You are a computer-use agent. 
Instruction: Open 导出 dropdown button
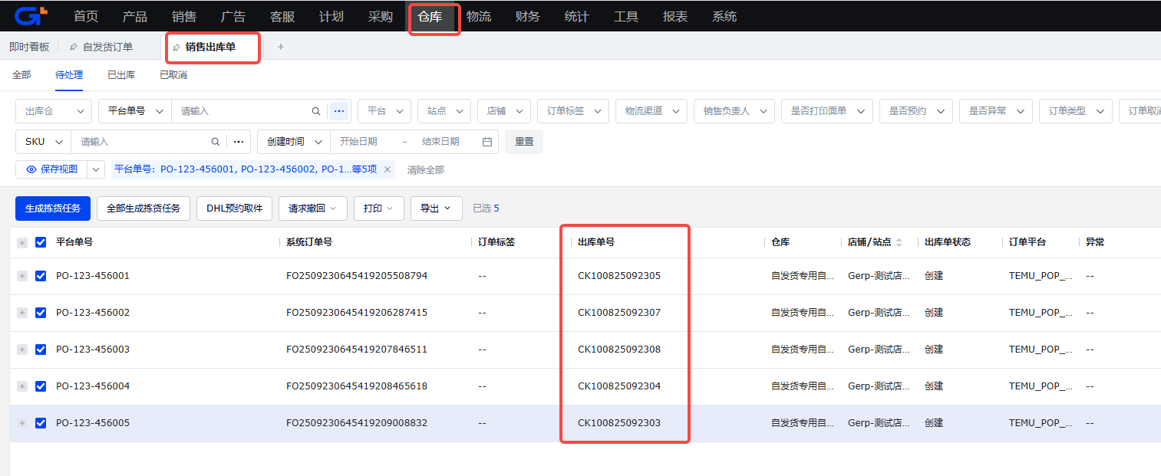[437, 208]
